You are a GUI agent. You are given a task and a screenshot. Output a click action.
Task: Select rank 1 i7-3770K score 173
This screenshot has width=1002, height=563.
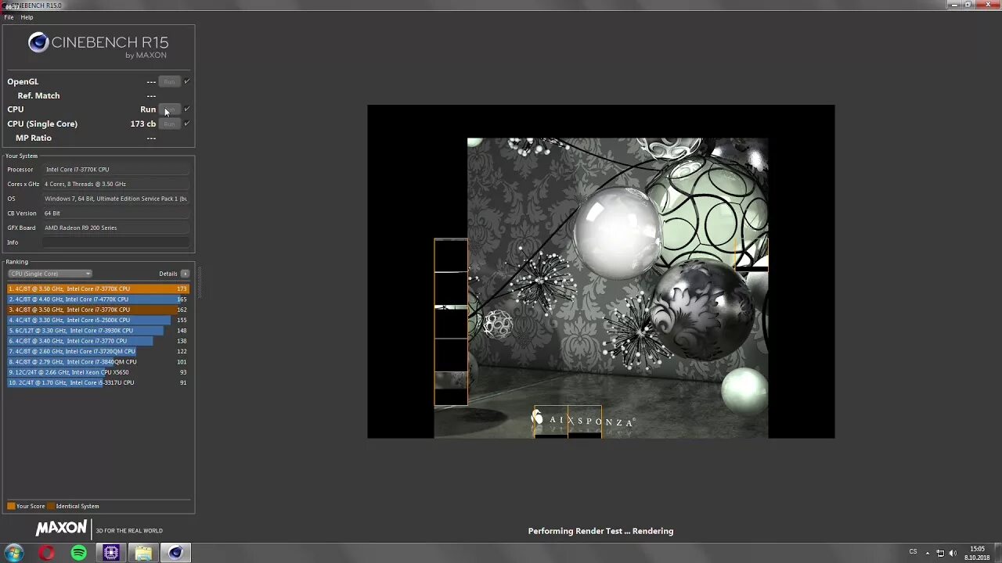click(x=98, y=289)
